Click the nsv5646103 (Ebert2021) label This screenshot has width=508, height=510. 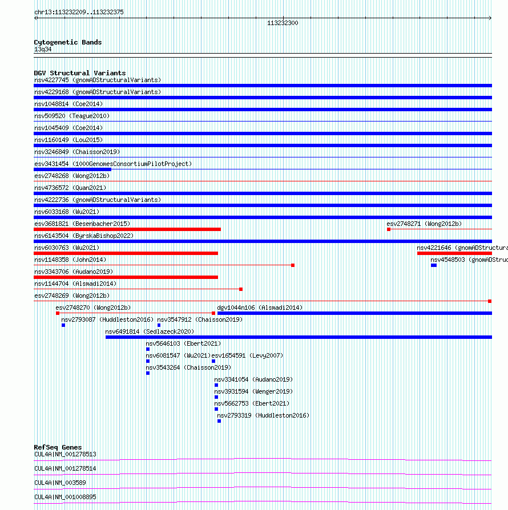(x=183, y=344)
